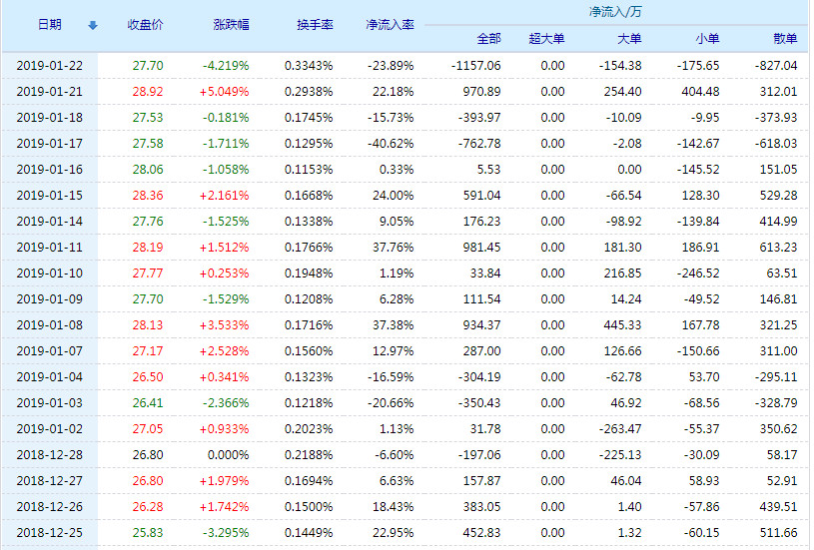
Task: Click the 小单 sub-column header
Action: [x=707, y=39]
